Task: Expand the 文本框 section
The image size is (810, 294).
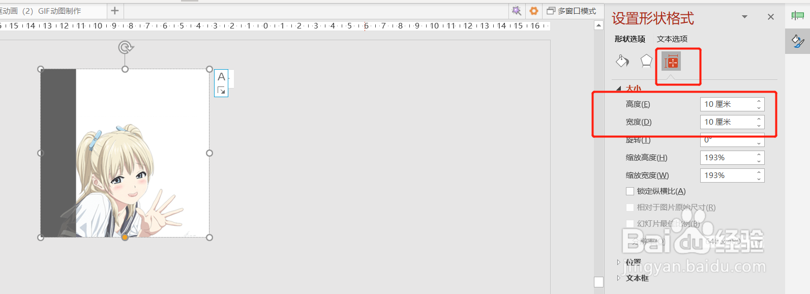Action: click(619, 278)
